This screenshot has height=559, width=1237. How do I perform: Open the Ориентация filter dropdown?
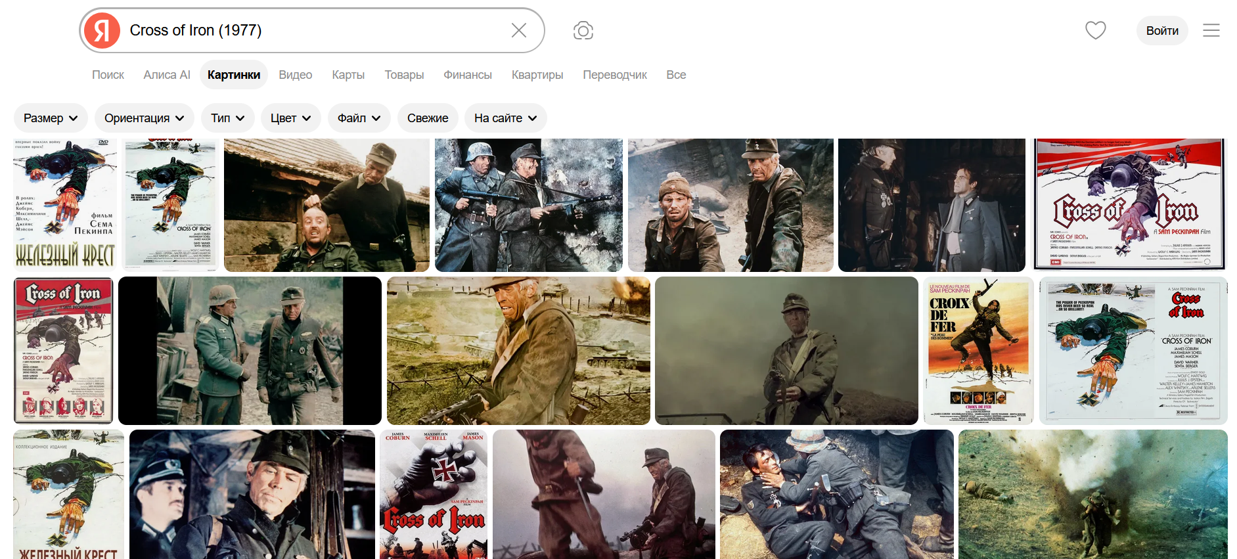point(145,118)
